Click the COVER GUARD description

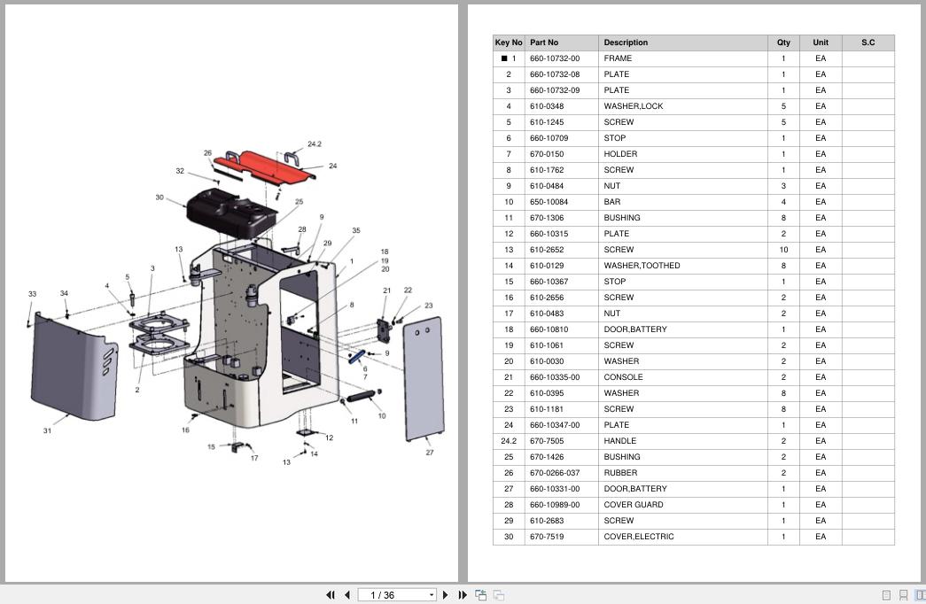(633, 505)
